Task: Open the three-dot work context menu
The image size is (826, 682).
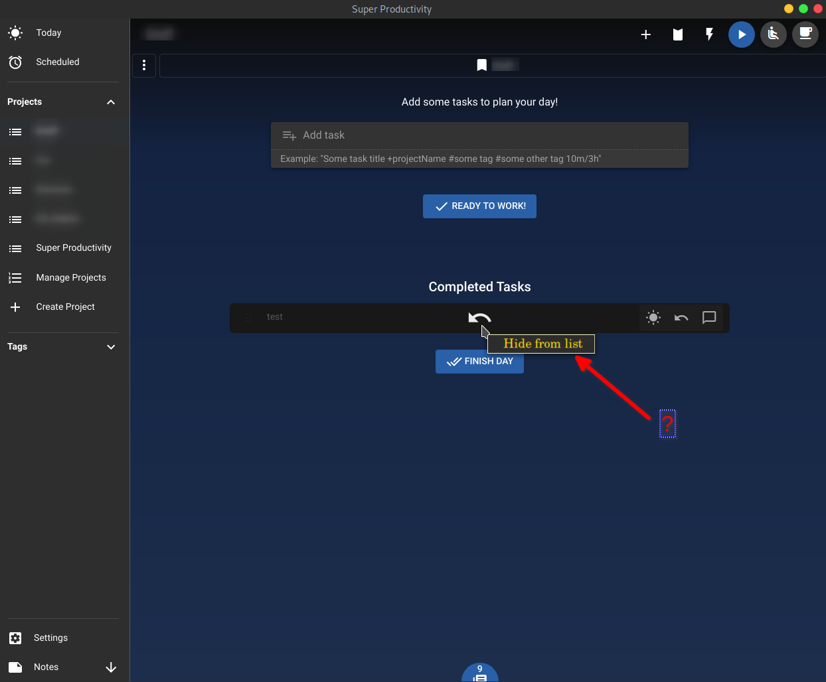Action: tap(144, 65)
